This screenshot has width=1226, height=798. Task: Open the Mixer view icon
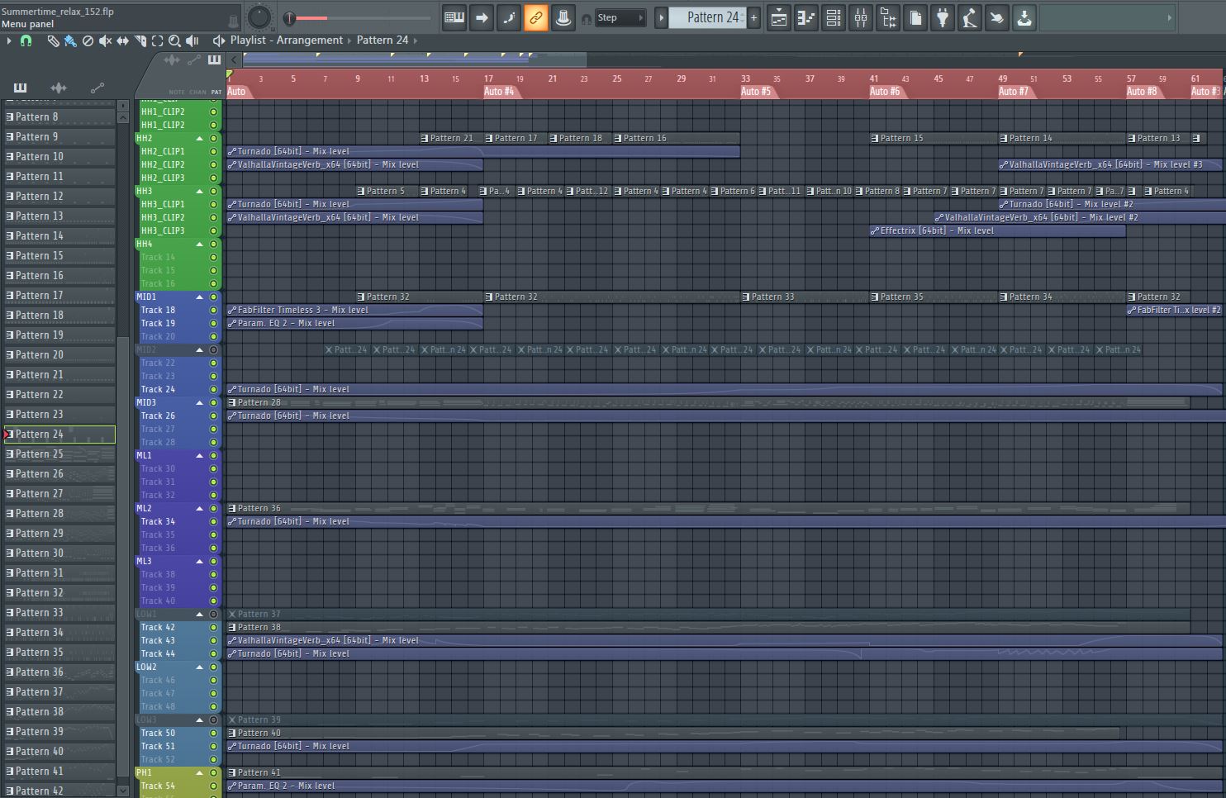click(861, 17)
